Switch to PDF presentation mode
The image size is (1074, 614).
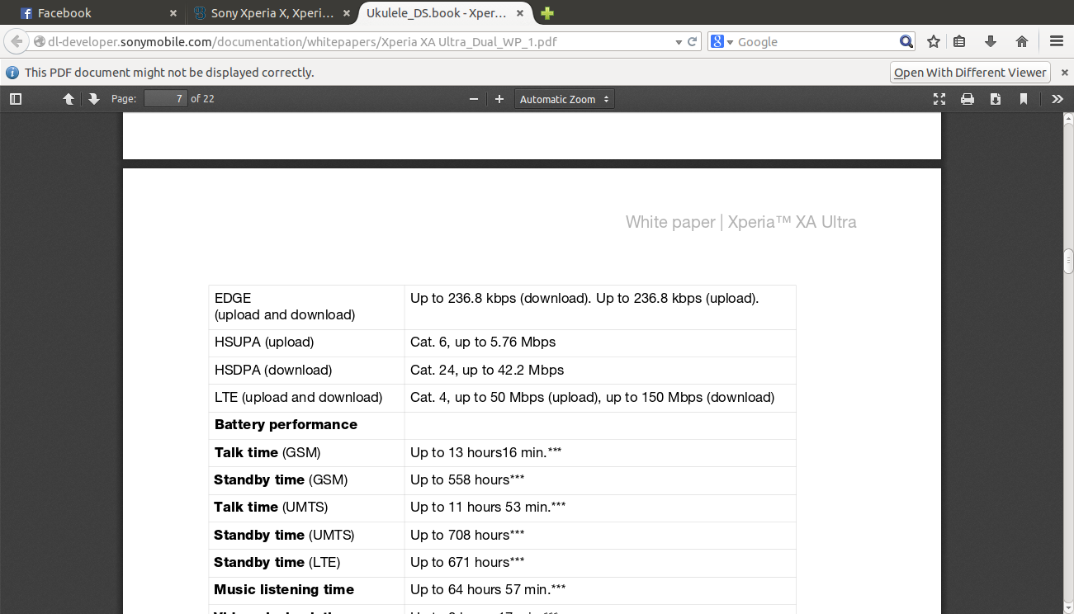pos(939,99)
